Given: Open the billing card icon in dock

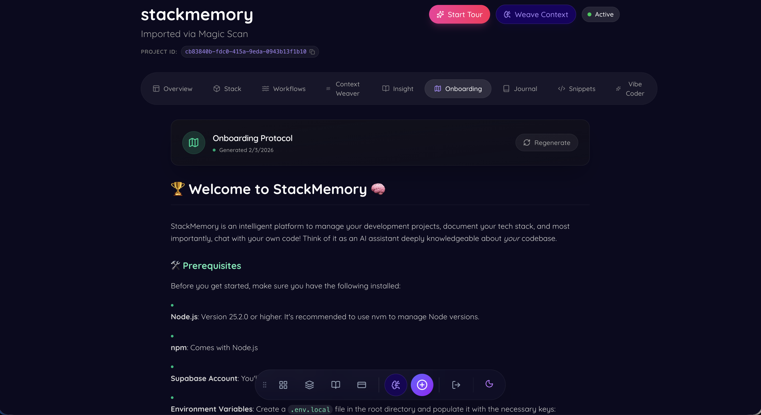Looking at the screenshot, I should (x=362, y=385).
